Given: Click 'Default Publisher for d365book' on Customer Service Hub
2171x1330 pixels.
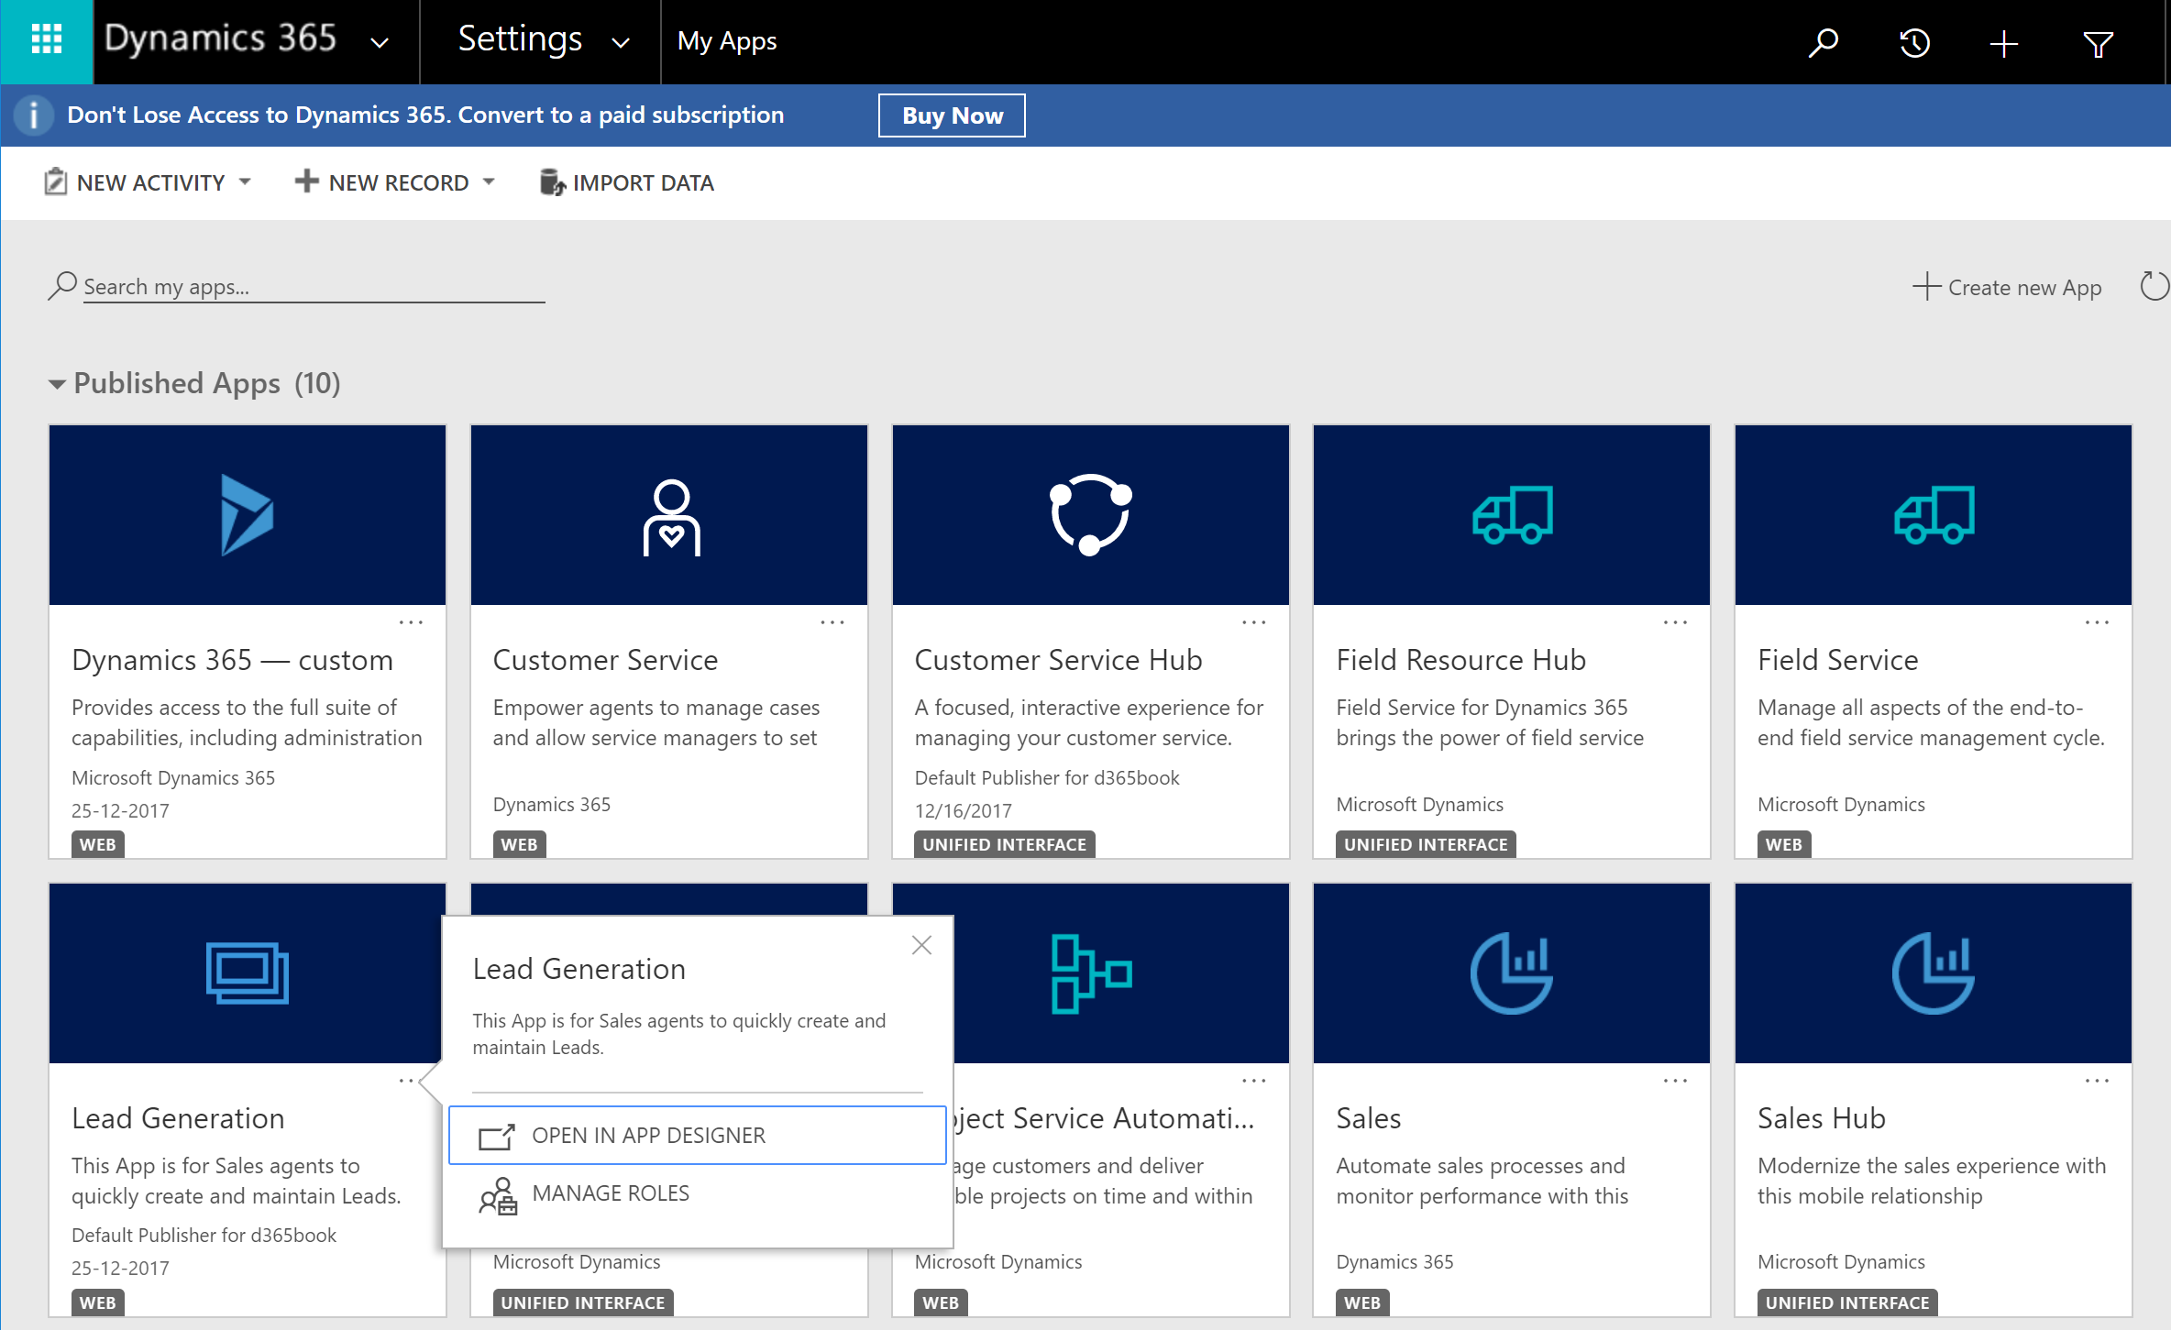Looking at the screenshot, I should click(1047, 777).
